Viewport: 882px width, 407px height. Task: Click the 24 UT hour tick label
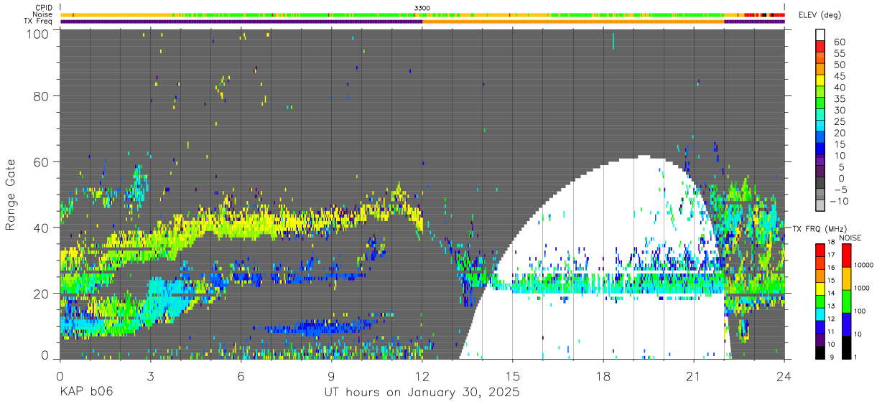[x=784, y=376]
